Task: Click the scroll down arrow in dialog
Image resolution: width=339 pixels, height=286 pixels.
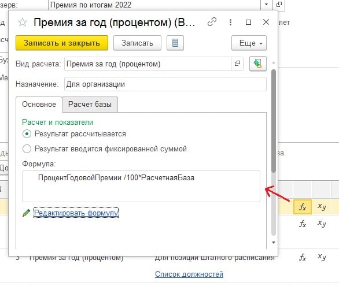Action: pos(274,243)
